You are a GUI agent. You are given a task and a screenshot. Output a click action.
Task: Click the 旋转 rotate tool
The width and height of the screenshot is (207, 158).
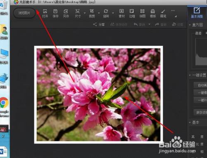(x=106, y=14)
